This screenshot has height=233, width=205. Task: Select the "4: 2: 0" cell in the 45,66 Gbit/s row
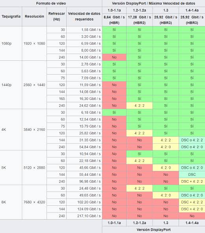click(x=166, y=167)
